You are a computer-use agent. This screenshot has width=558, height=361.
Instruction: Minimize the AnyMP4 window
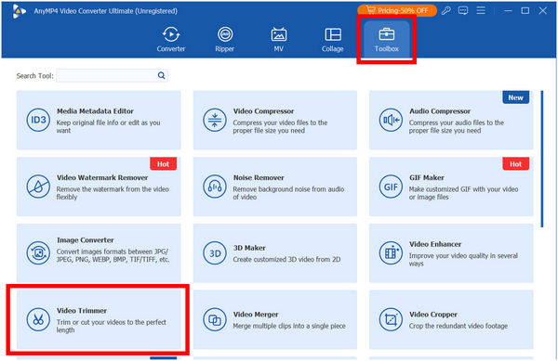point(508,10)
